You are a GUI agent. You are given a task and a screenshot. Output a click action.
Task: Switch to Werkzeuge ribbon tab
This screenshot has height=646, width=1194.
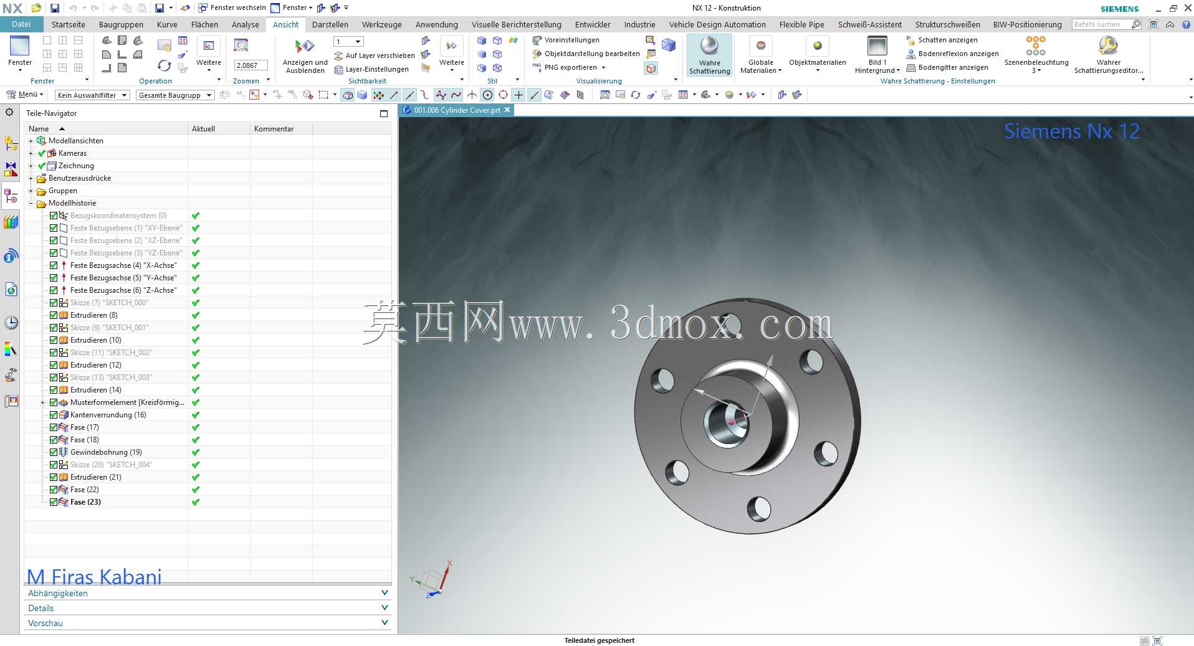coord(381,24)
